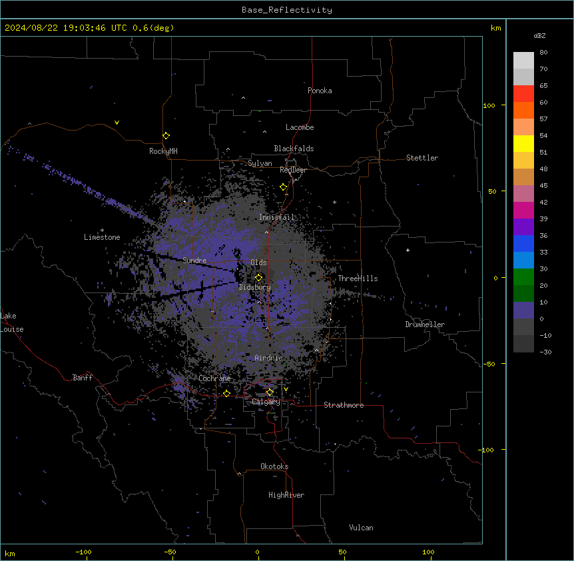Pick the bright yellow 54–51 dBZ swatch

[x=523, y=143]
